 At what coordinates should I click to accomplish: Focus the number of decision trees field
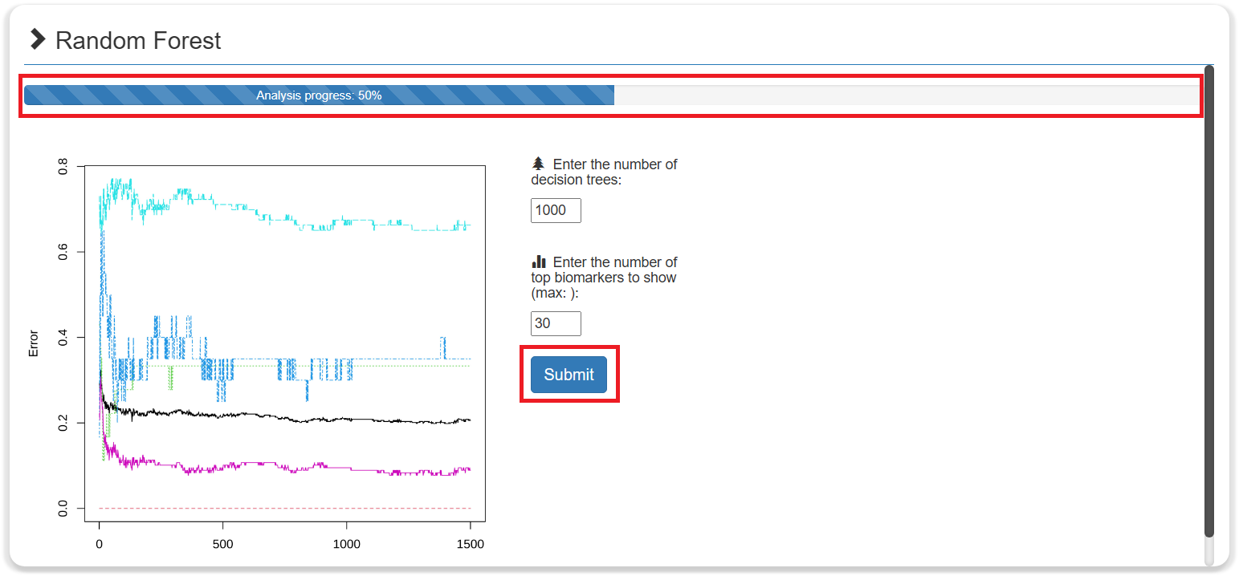(x=556, y=210)
